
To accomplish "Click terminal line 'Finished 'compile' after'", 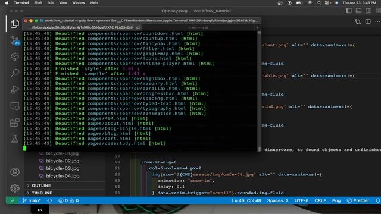I will click(x=85, y=74).
